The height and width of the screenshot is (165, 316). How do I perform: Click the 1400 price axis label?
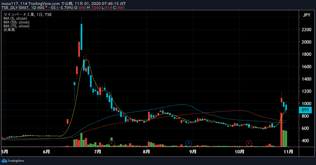[306, 79]
